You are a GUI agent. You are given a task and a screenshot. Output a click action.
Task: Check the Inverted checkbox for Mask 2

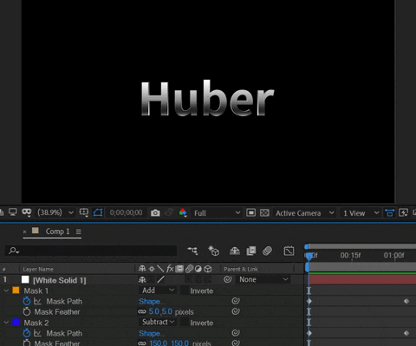tap(185, 322)
